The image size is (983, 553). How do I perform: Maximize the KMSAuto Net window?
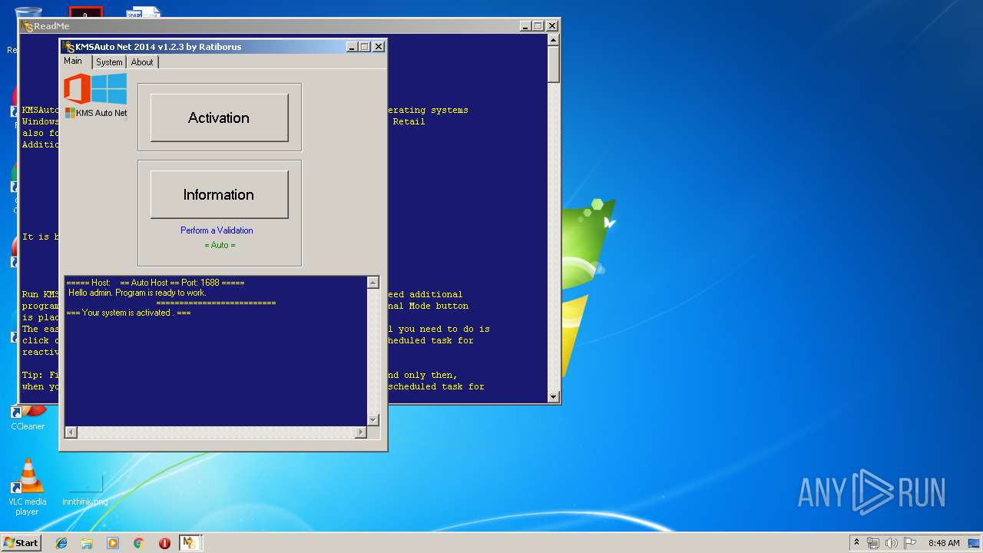point(365,47)
